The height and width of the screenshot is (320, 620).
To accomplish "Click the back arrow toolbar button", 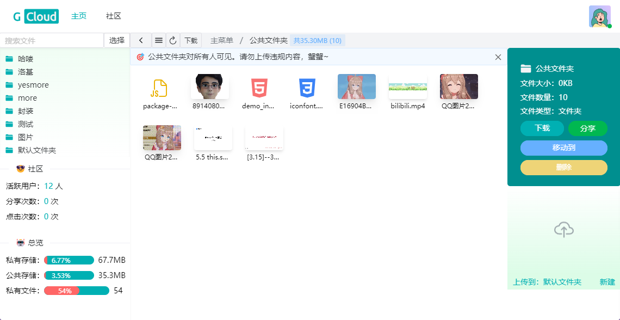I will pos(141,40).
